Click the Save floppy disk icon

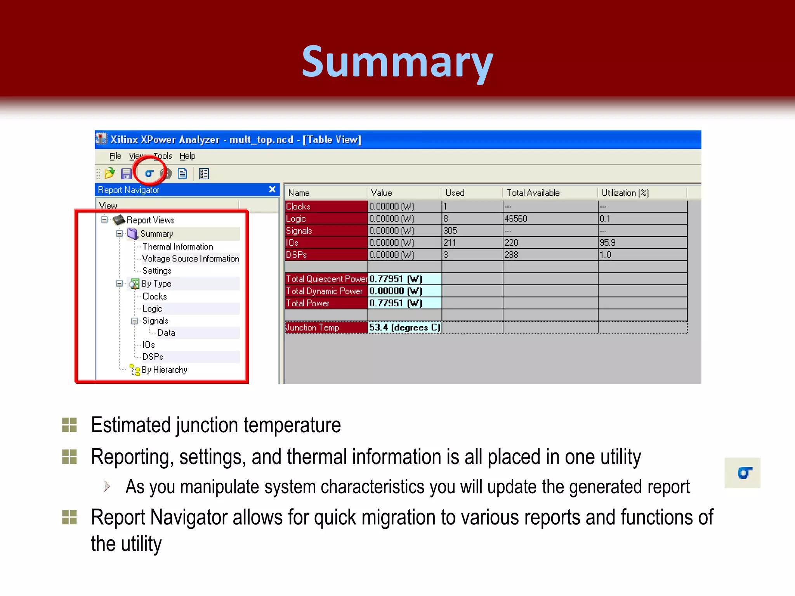126,173
